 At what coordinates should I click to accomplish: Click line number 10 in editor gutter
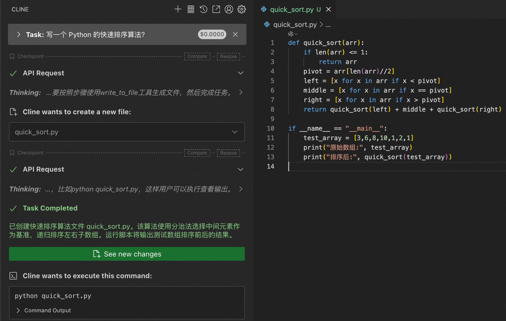click(270, 128)
